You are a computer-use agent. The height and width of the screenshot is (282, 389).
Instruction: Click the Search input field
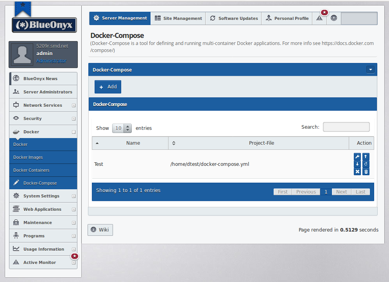point(346,127)
